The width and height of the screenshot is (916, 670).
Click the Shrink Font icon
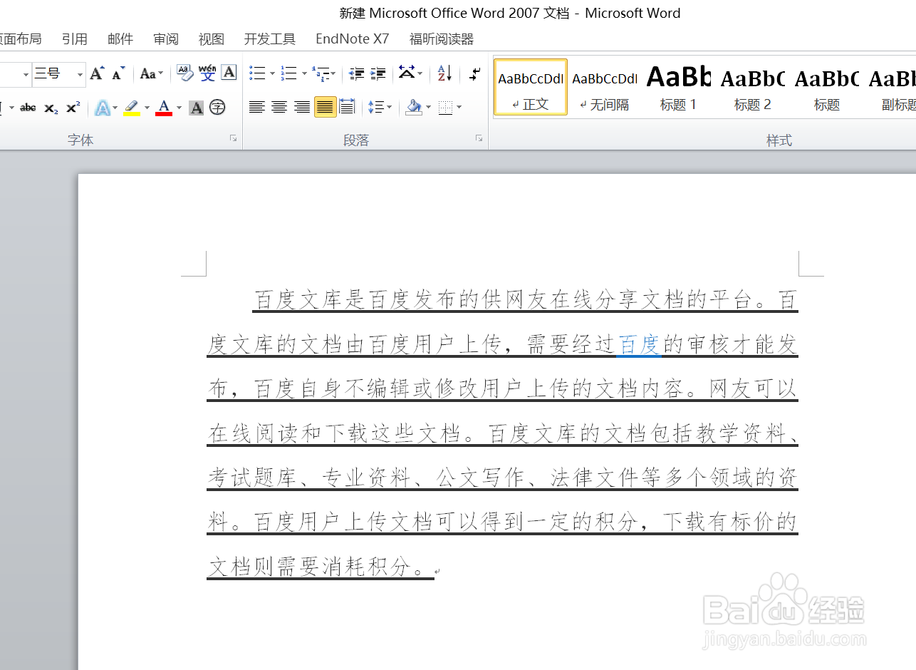118,73
